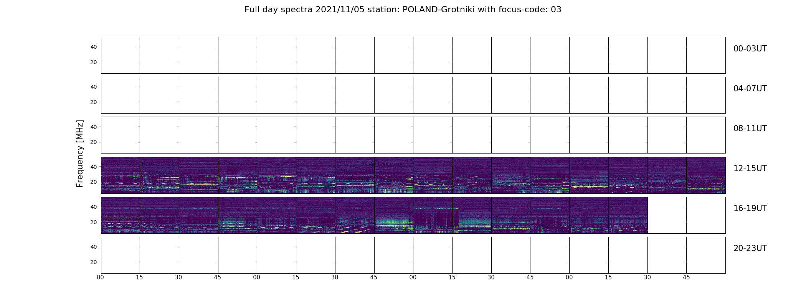Select the "40" tick label of the 20-23UT row
This screenshot has height=307, width=806.
[93, 247]
